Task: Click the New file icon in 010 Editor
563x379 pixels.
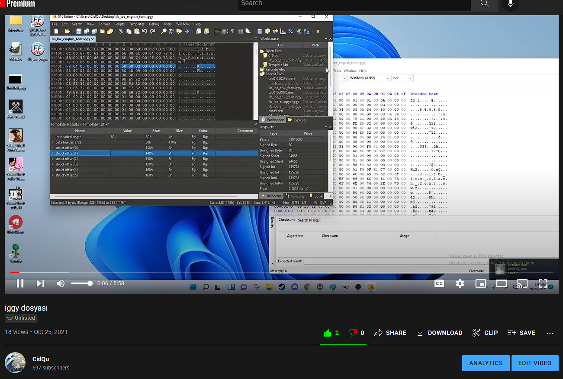Action: tap(56, 31)
